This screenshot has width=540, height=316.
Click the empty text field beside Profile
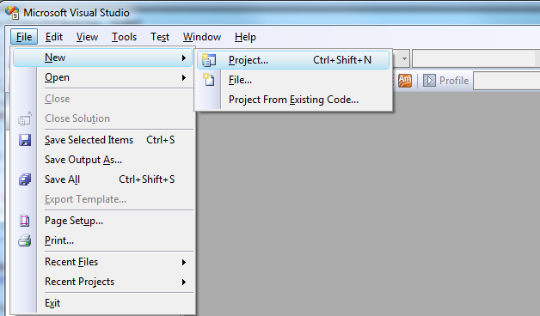point(506,81)
